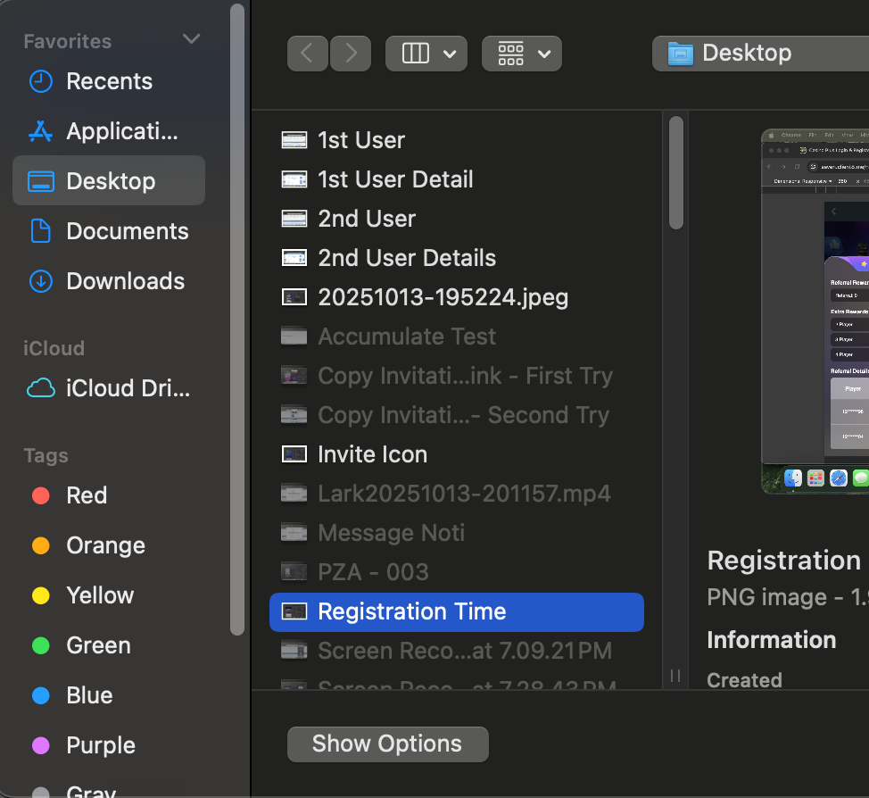Open Recents in the sidebar

click(109, 81)
